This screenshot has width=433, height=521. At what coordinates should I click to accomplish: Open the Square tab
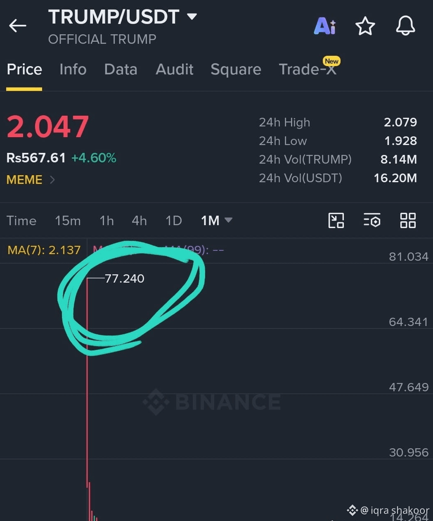(236, 69)
